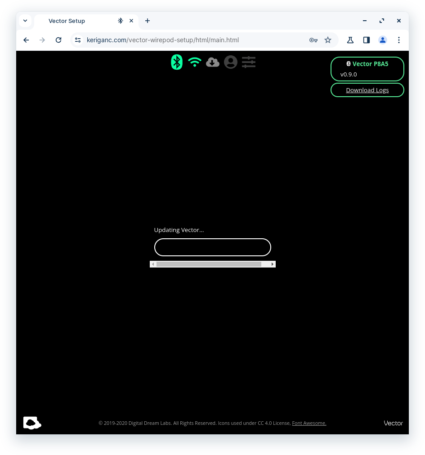425x455 pixels.
Task: Click the Download Logs button
Action: pyautogui.click(x=367, y=90)
